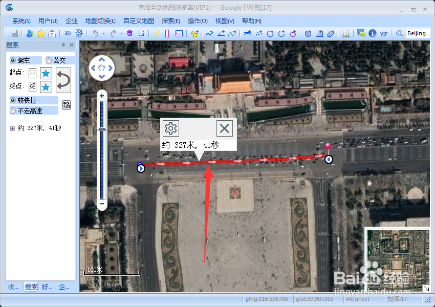Open the undo history dropdown arrow
Viewport: 435px width, 307px height.
(x=103, y=34)
